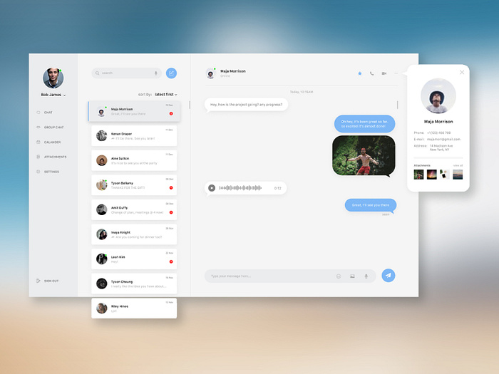The height and width of the screenshot is (374, 499).
Task: Open Tyson Cheung conversation
Action: click(134, 284)
